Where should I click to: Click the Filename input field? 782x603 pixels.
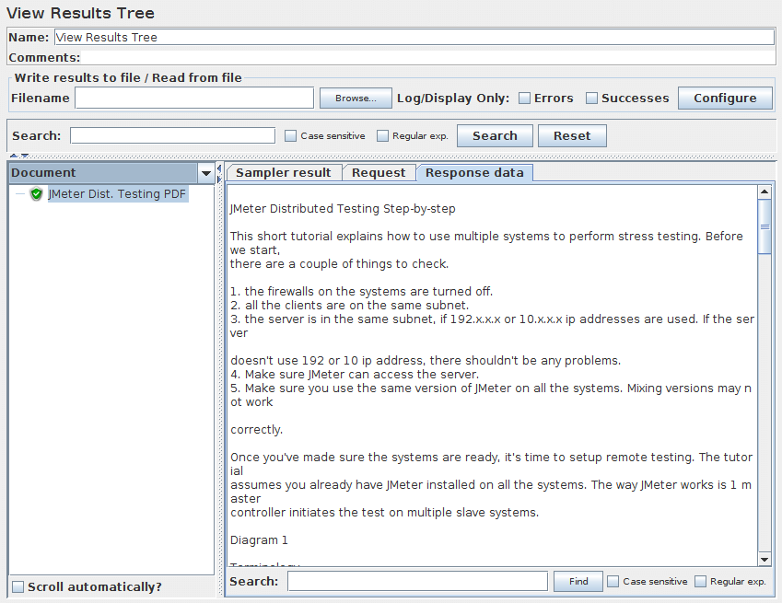194,99
